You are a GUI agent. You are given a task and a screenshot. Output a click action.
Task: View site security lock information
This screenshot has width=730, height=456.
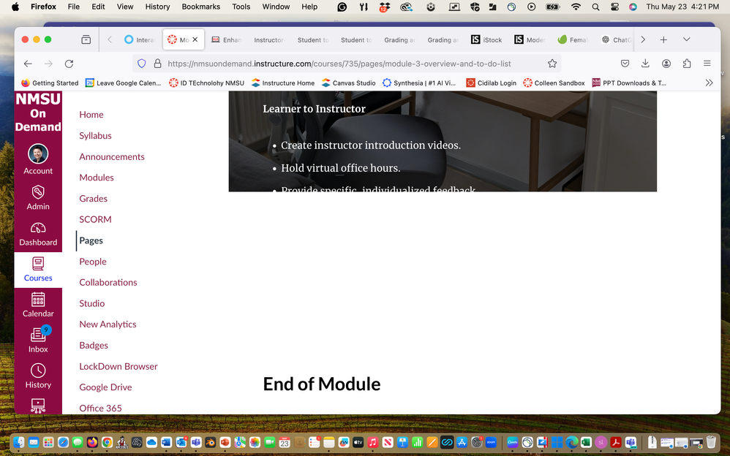coord(157,64)
